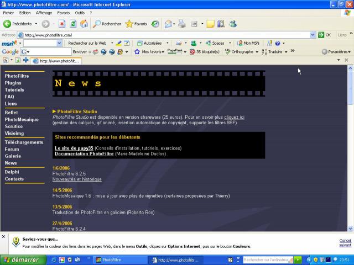Click the 'cliquez ici' link
Viewport: 354px width, 265px height.
(234, 117)
